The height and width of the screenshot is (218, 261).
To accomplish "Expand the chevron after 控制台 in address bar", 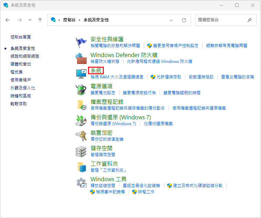I will [80, 20].
